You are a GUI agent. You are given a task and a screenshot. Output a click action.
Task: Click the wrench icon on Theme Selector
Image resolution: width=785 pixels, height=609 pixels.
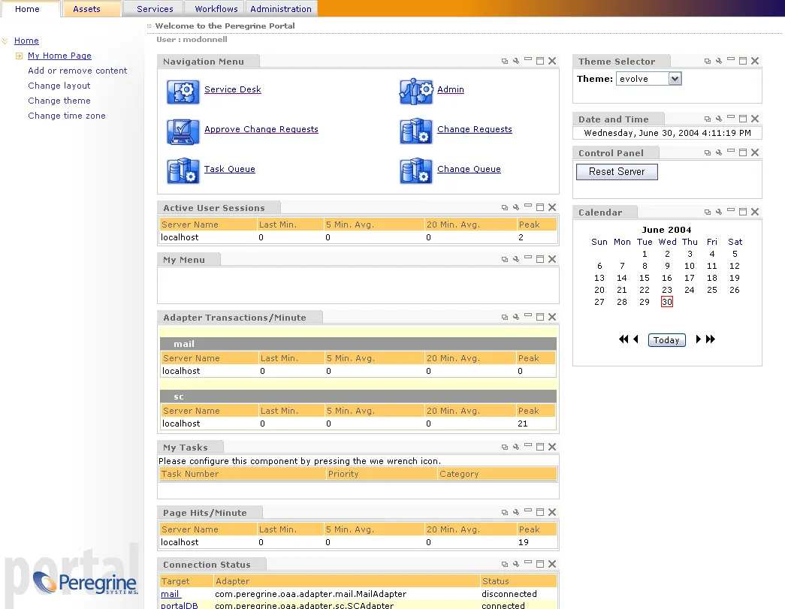pyautogui.click(x=719, y=61)
